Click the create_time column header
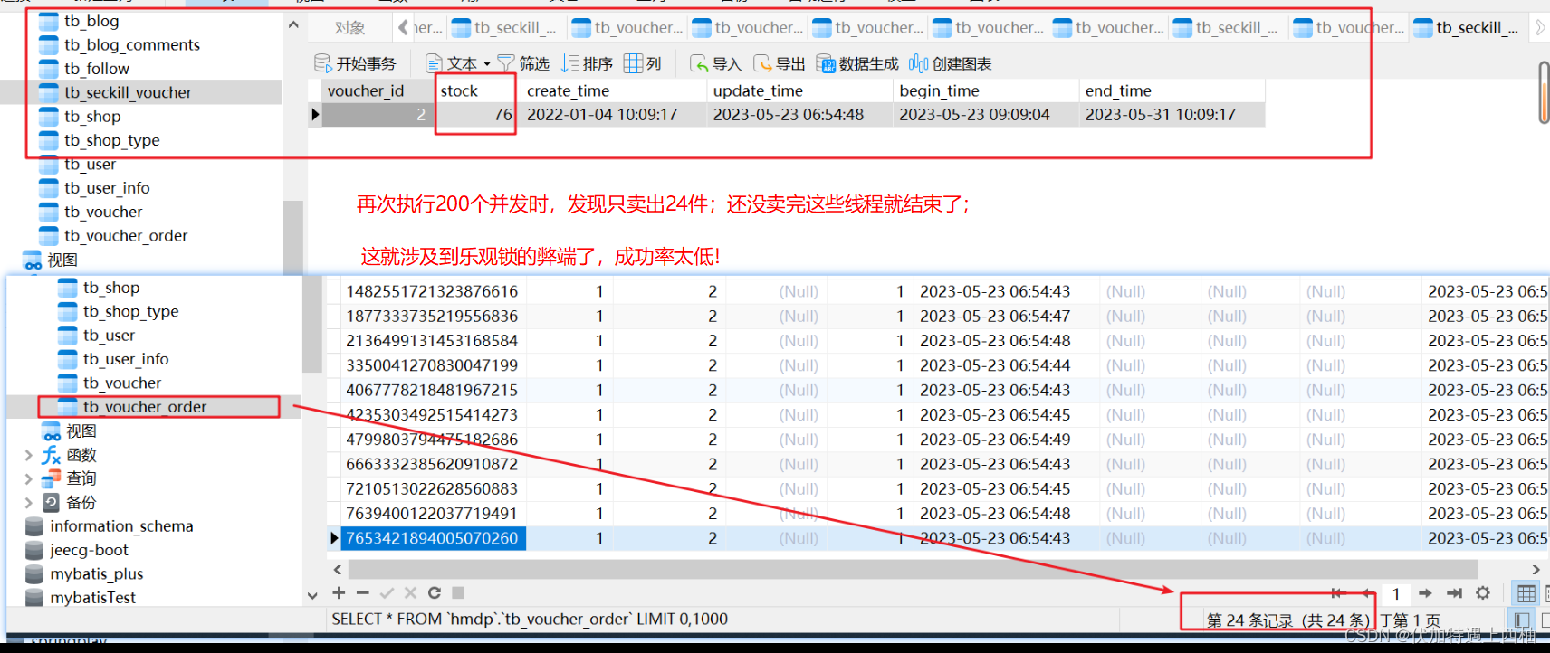This screenshot has height=653, width=1550. pyautogui.click(x=614, y=90)
